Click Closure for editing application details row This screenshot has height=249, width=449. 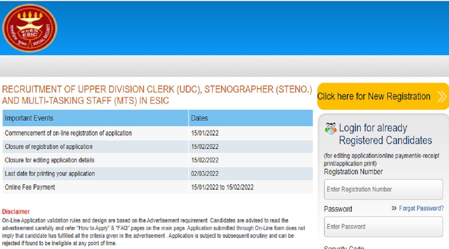pyautogui.click(x=49, y=160)
